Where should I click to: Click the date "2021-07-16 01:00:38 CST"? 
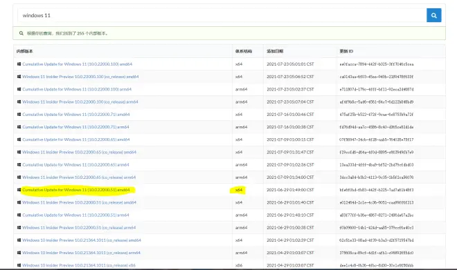tap(290, 127)
